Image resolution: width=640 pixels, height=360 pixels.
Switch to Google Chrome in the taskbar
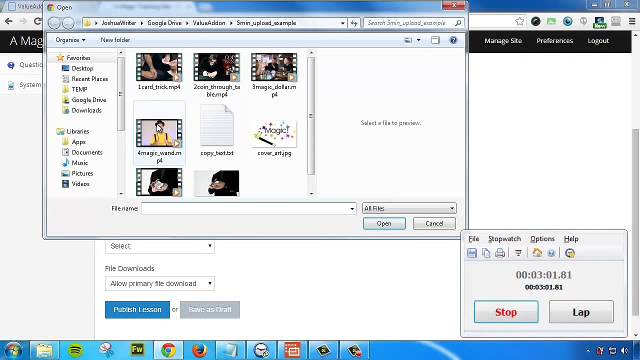coord(168,350)
